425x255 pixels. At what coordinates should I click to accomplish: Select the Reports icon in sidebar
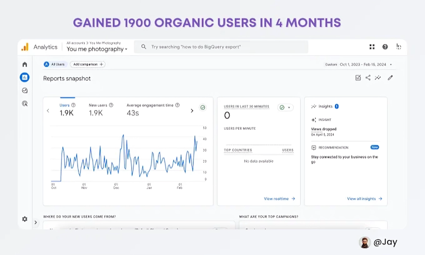click(25, 77)
